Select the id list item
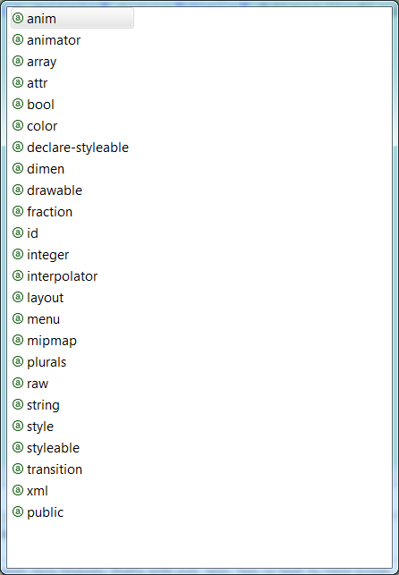The height and width of the screenshot is (575, 399). (32, 233)
